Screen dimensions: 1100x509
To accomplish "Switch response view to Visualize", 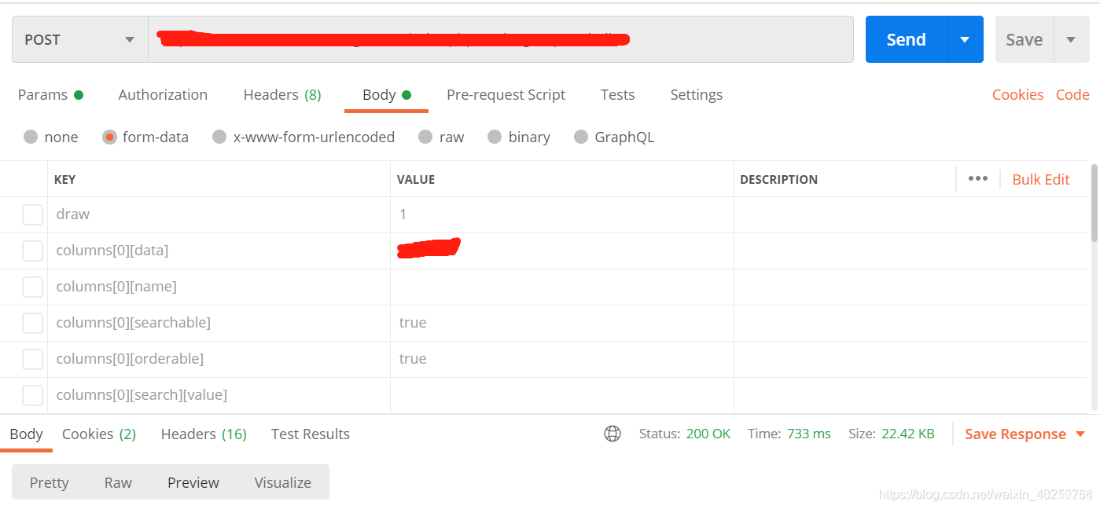I will 283,482.
